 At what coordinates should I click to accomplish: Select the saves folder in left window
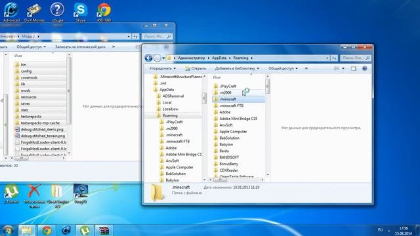pos(25,104)
